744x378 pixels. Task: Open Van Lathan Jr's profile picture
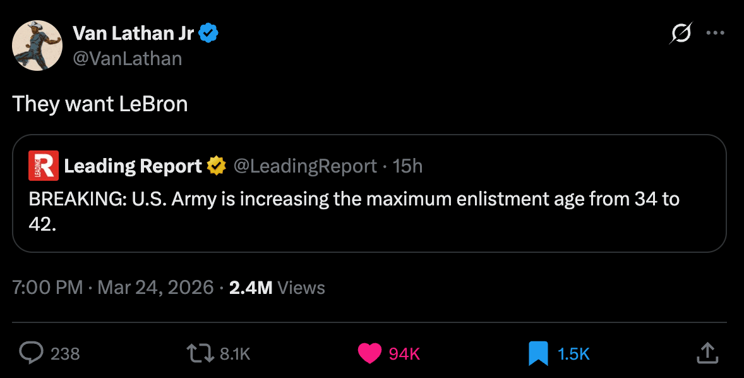(x=37, y=45)
